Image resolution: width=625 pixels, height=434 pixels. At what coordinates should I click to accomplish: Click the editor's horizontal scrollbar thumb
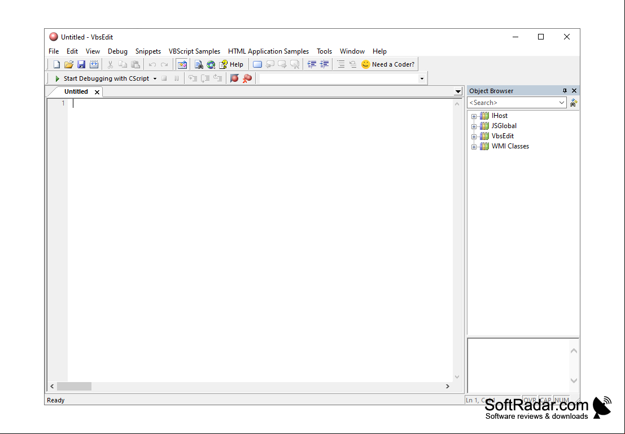[x=74, y=386]
